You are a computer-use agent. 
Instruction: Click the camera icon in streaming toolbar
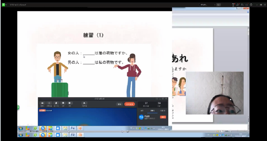[x=42, y=103]
